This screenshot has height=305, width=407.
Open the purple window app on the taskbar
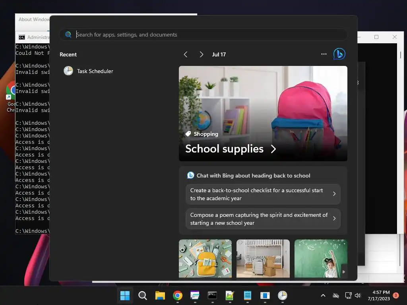click(195, 295)
